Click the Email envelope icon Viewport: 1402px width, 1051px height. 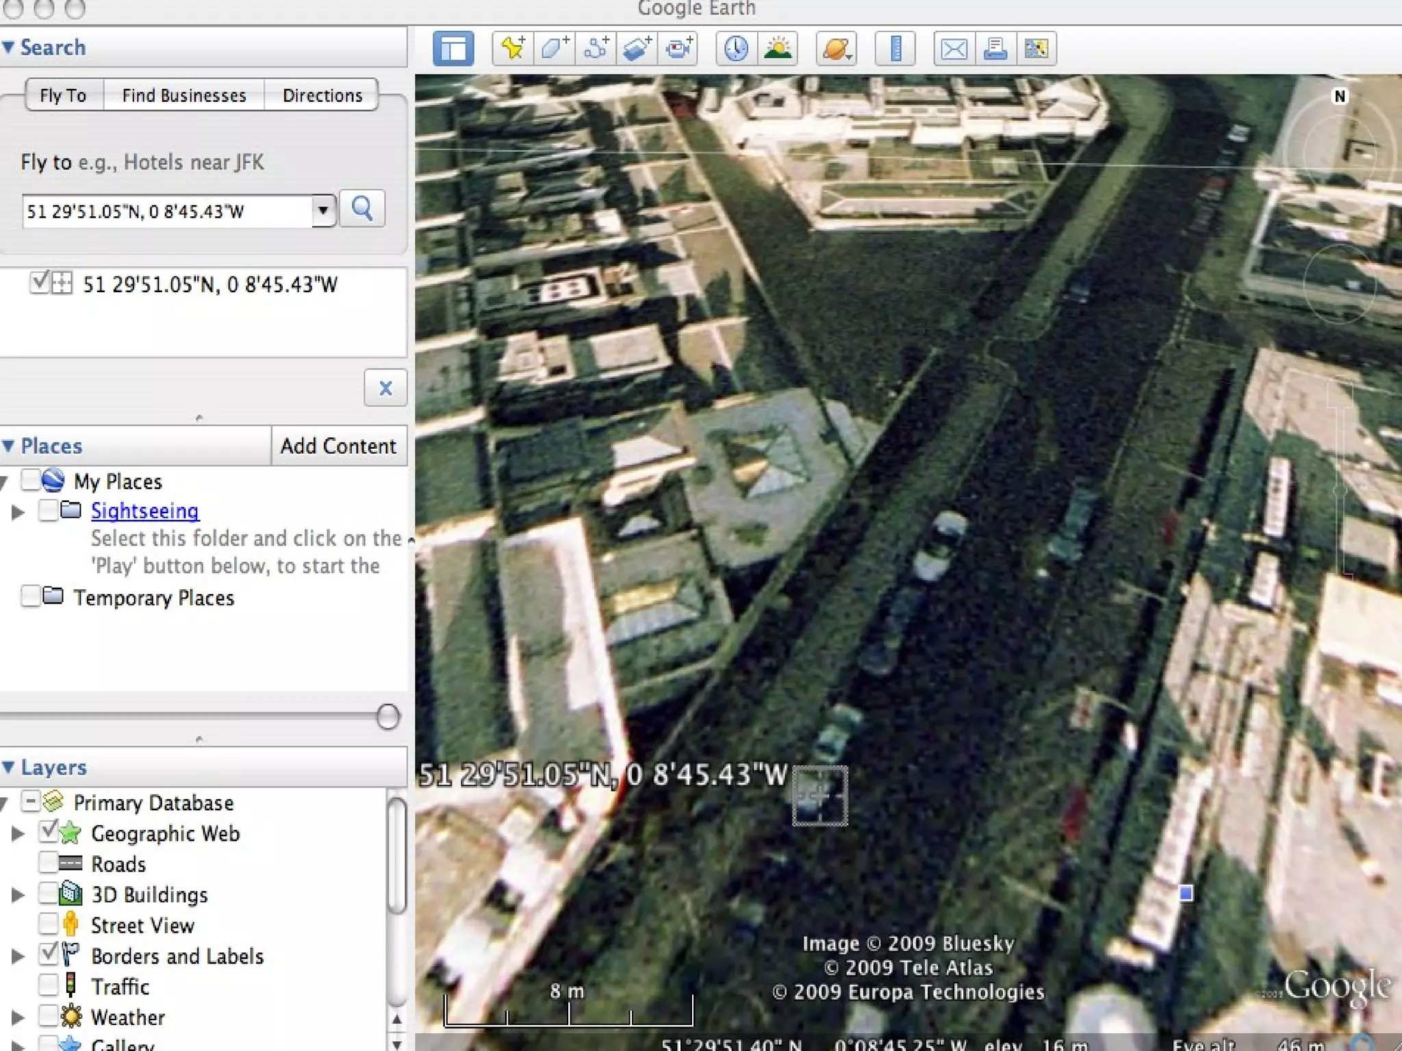[954, 49]
